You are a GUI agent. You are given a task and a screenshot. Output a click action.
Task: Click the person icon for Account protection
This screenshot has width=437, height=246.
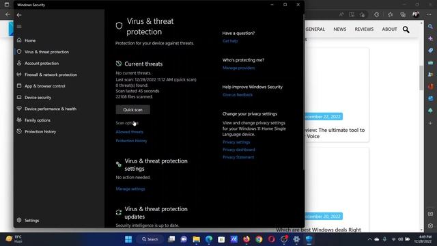coord(19,63)
